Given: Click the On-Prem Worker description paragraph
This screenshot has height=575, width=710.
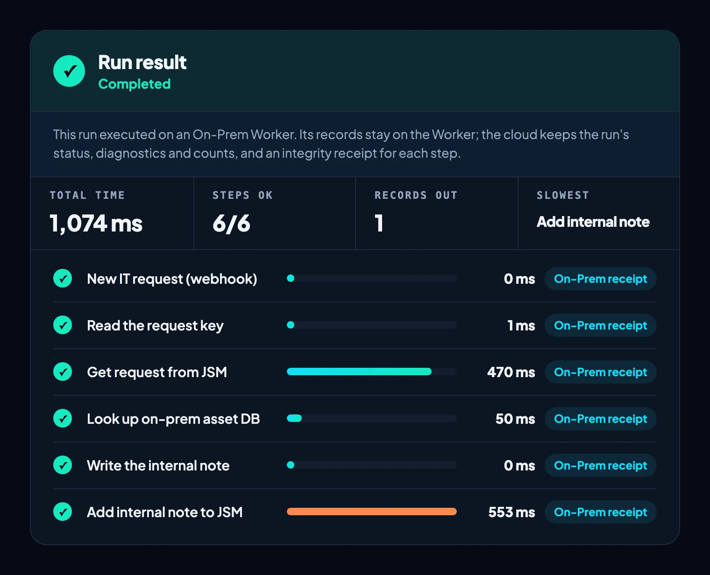Looking at the screenshot, I should [341, 144].
